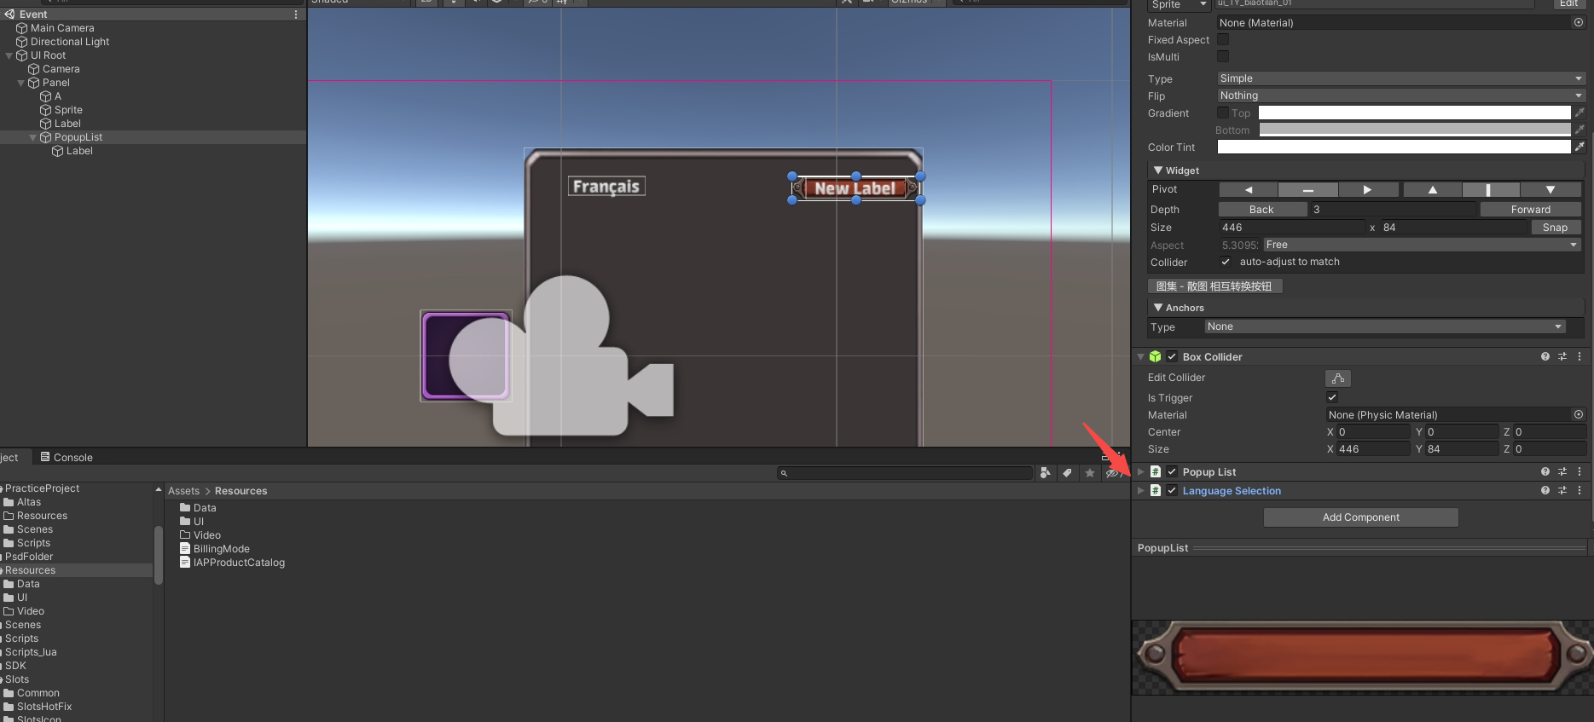This screenshot has height=722, width=1594.
Task: Expand the Popup List component
Action: pyautogui.click(x=1140, y=472)
